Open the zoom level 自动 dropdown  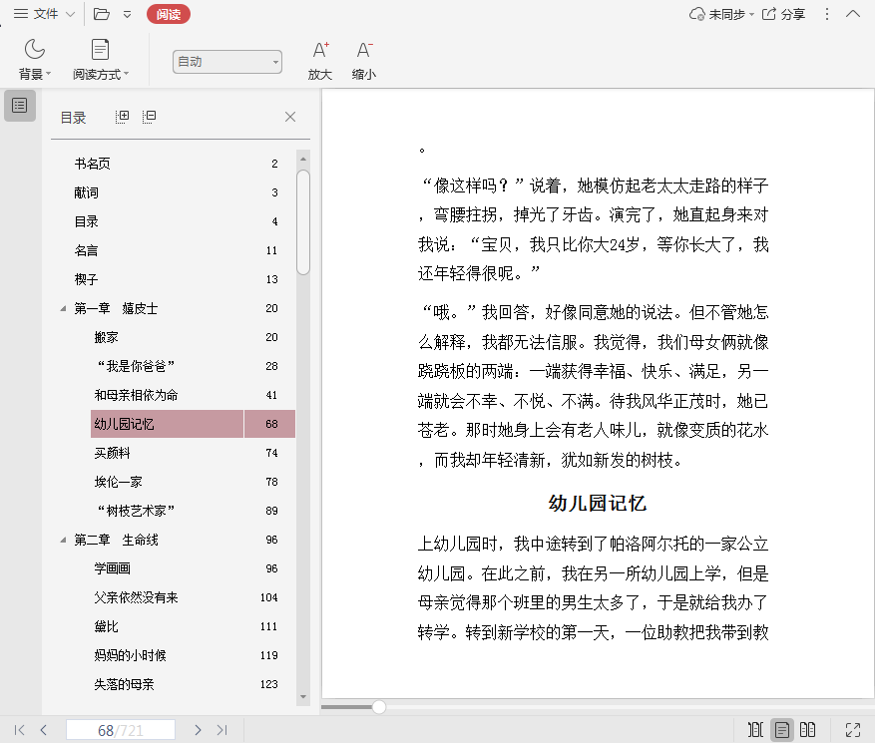tap(226, 62)
